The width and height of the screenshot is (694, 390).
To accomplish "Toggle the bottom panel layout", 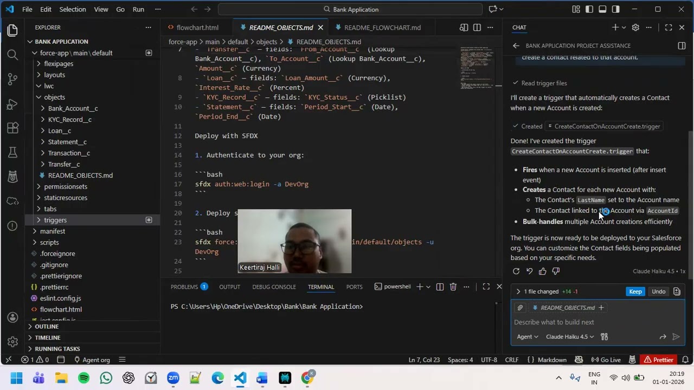I will [x=602, y=9].
